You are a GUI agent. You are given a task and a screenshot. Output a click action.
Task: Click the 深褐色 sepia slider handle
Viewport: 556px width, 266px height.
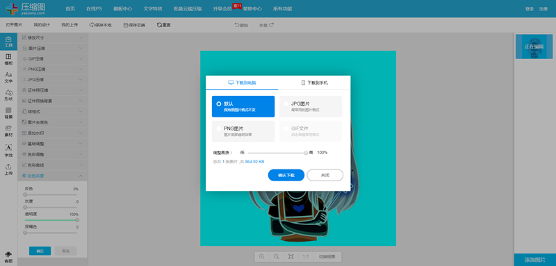click(x=25, y=233)
